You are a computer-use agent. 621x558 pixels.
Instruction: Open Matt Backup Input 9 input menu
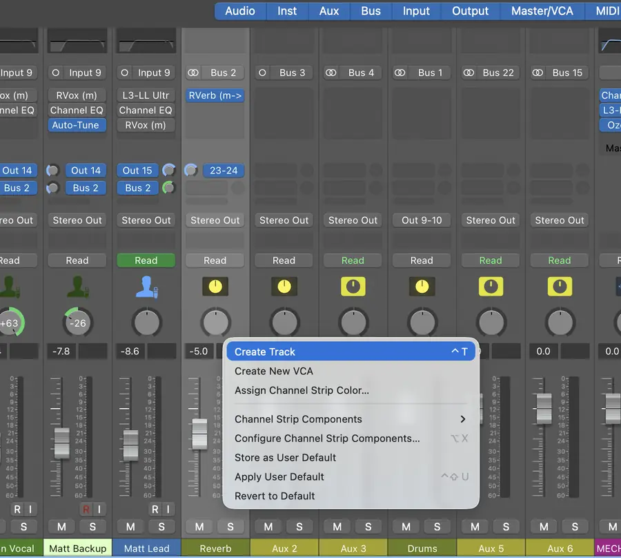click(85, 73)
